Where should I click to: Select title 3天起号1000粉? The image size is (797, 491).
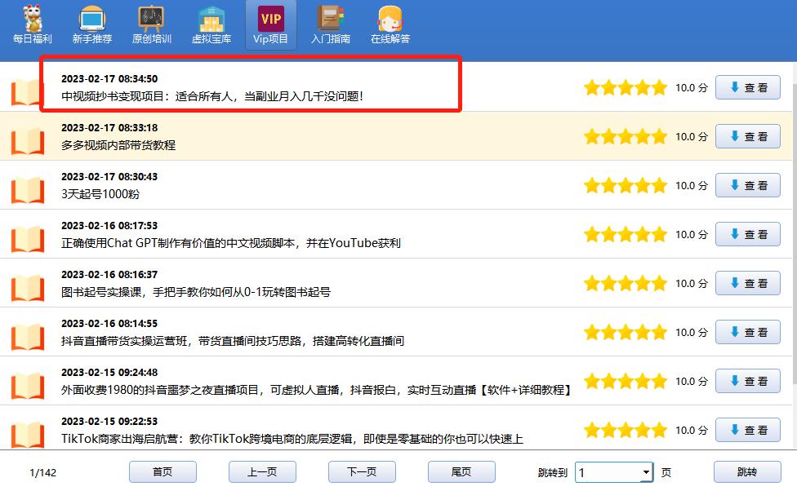coord(100,194)
